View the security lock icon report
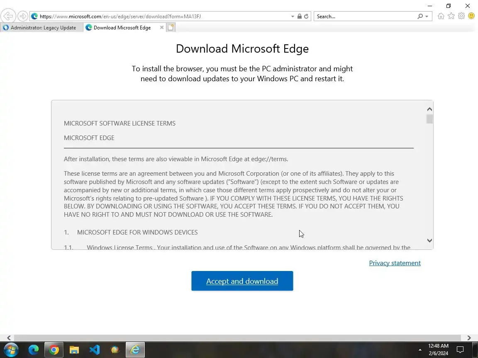This screenshot has width=478, height=358. (x=299, y=17)
